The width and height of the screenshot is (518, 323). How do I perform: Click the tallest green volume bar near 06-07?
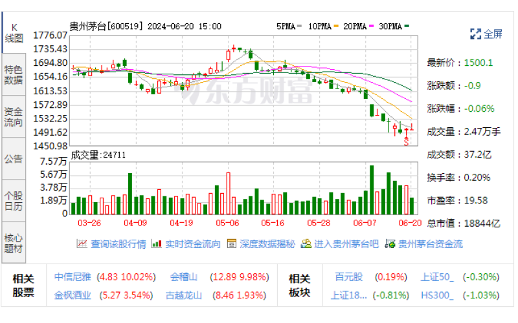pyautogui.click(x=372, y=190)
